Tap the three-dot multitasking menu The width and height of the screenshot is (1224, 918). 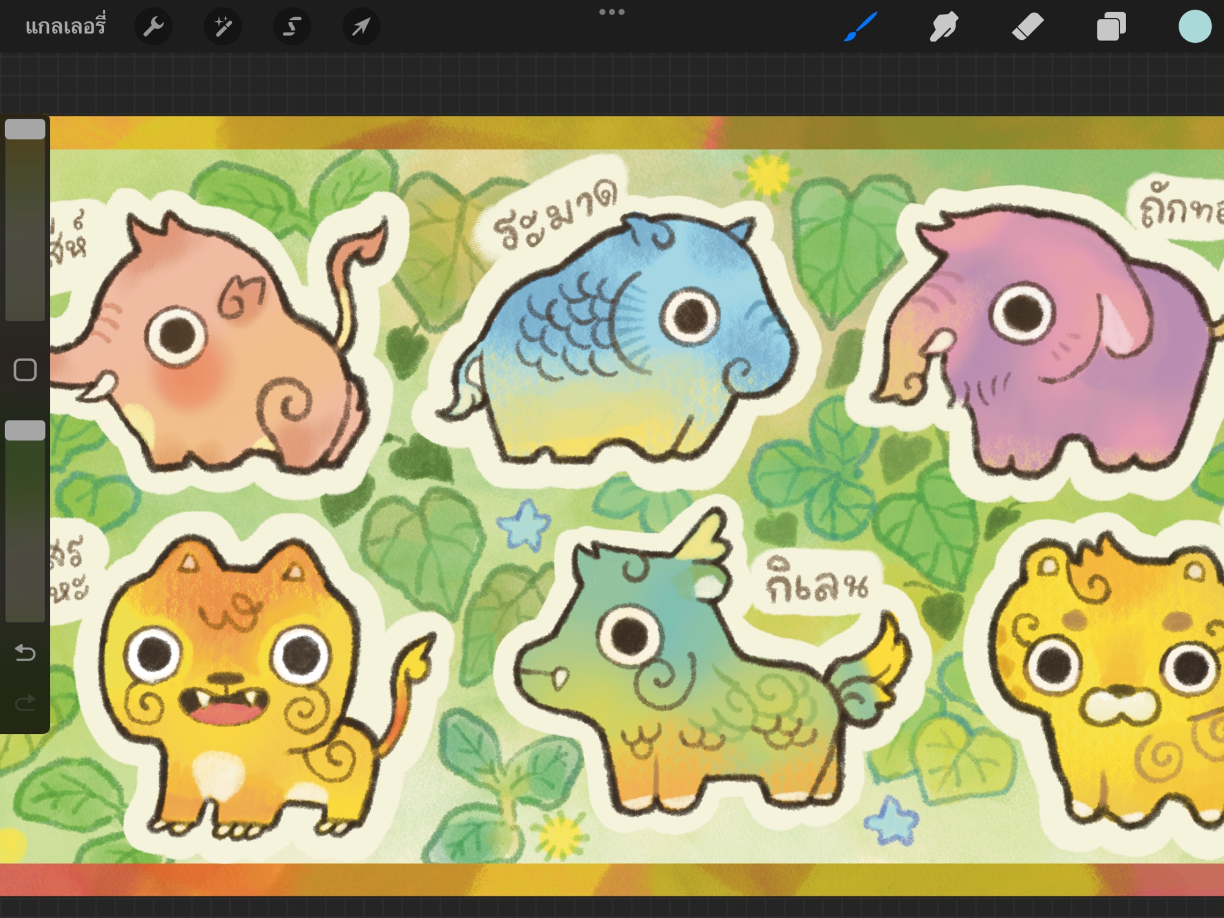click(x=611, y=12)
